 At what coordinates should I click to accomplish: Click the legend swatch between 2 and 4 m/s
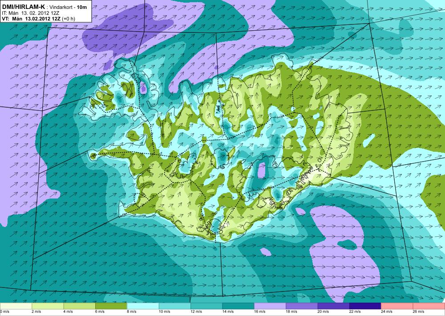[48, 306]
